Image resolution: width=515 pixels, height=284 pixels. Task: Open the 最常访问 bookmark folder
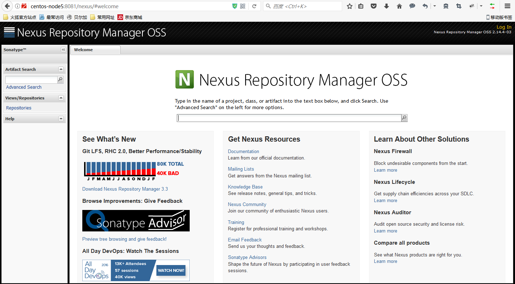click(x=52, y=17)
